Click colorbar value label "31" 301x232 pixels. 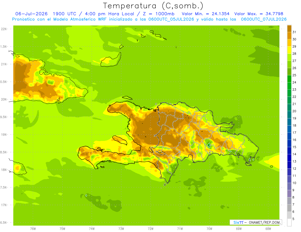[x=294, y=32]
